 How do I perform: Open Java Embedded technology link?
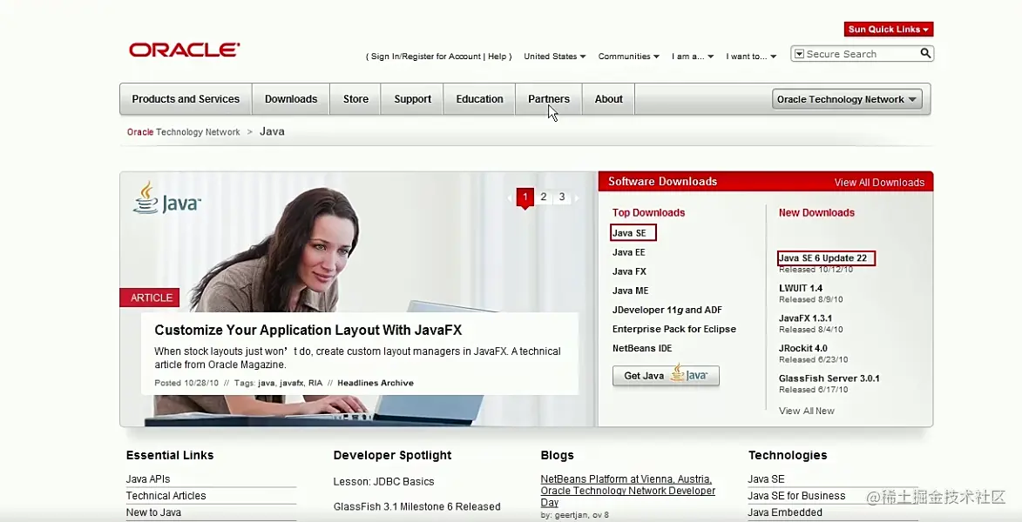pos(785,513)
